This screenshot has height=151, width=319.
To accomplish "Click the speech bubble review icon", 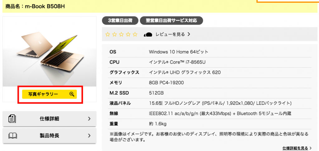I will tap(148, 34).
